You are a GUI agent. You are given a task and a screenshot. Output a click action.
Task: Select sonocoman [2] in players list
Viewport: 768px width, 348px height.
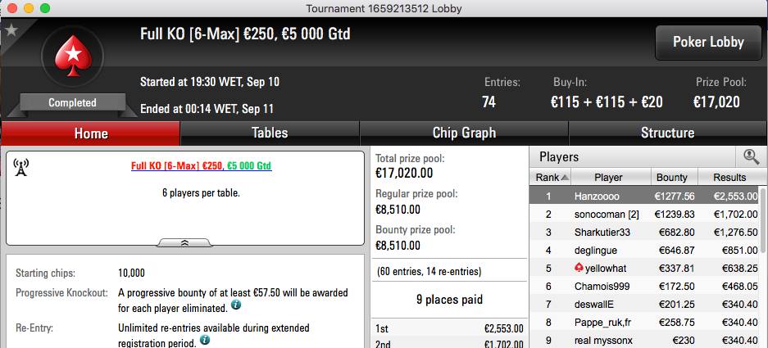click(599, 215)
